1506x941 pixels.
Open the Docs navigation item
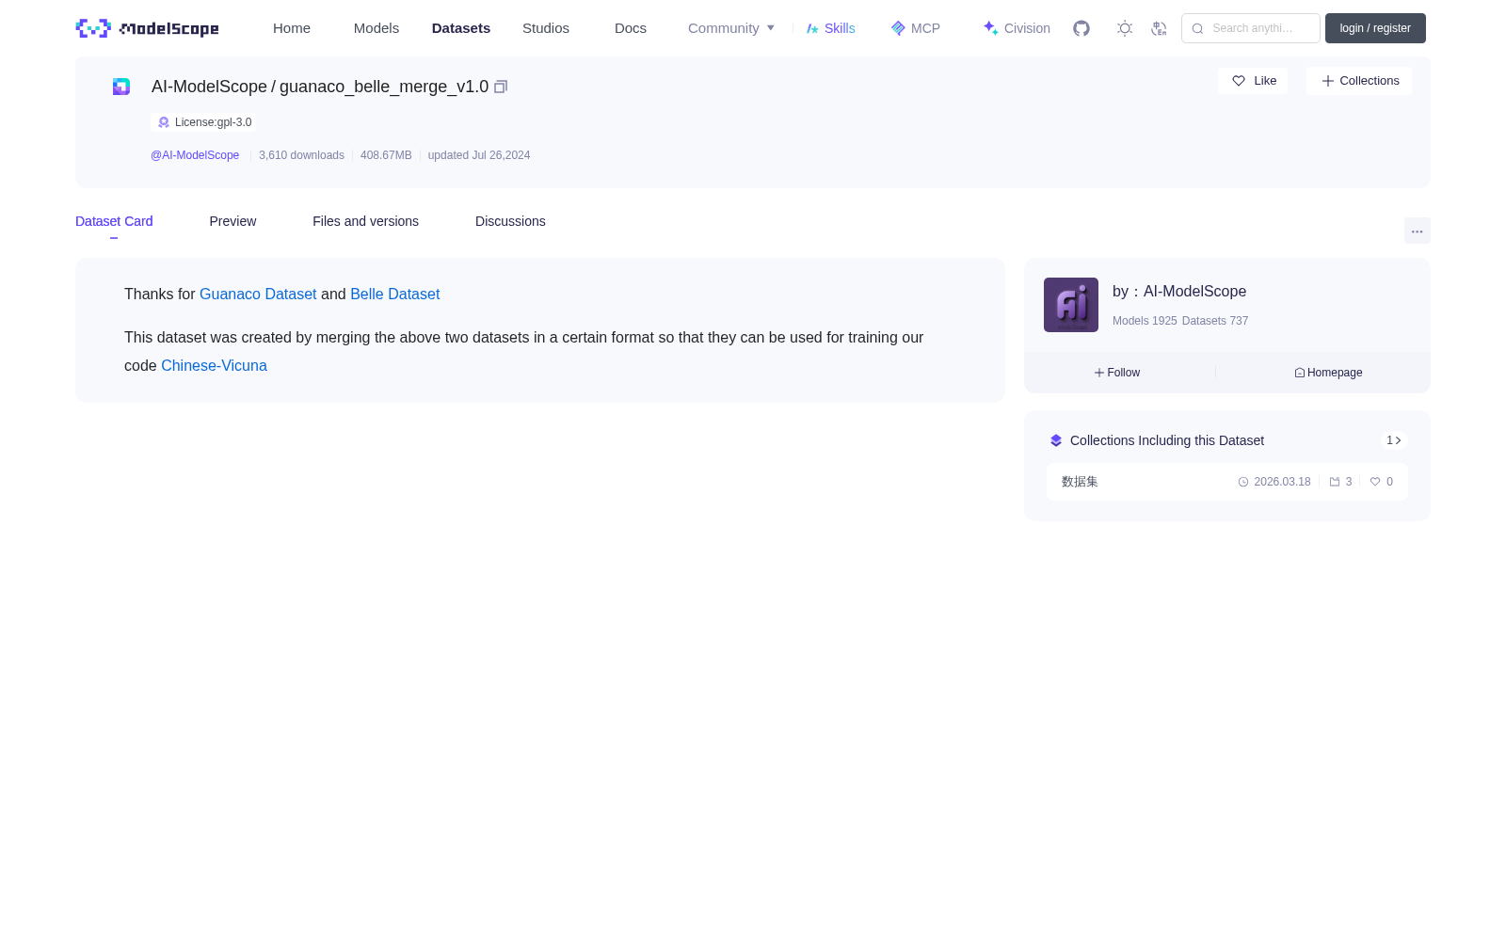tap(631, 28)
